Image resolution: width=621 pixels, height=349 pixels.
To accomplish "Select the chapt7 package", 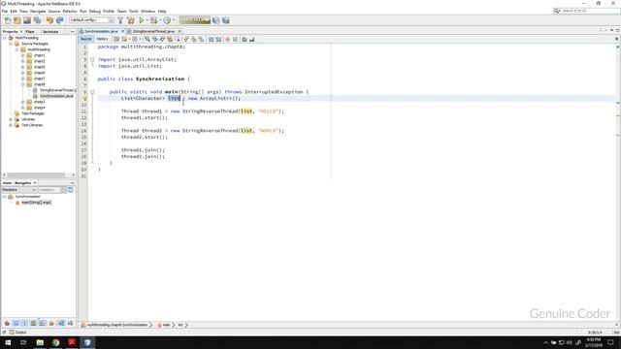I will (x=39, y=79).
